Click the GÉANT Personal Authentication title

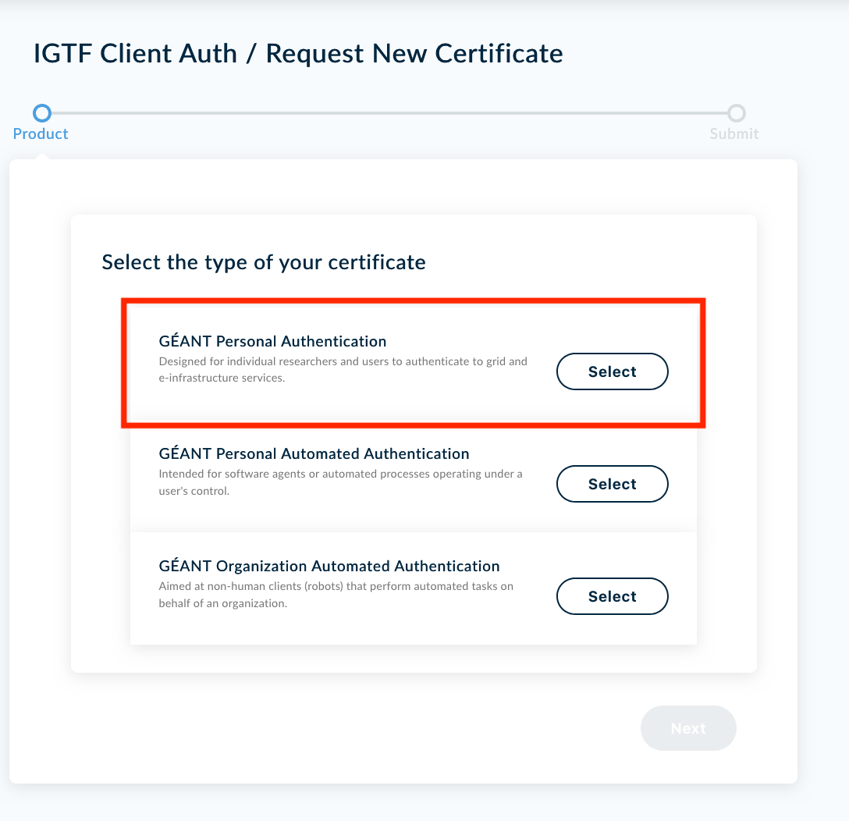[272, 341]
